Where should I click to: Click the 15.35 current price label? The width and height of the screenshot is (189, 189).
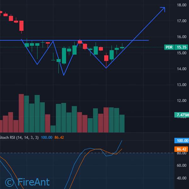[181, 47]
